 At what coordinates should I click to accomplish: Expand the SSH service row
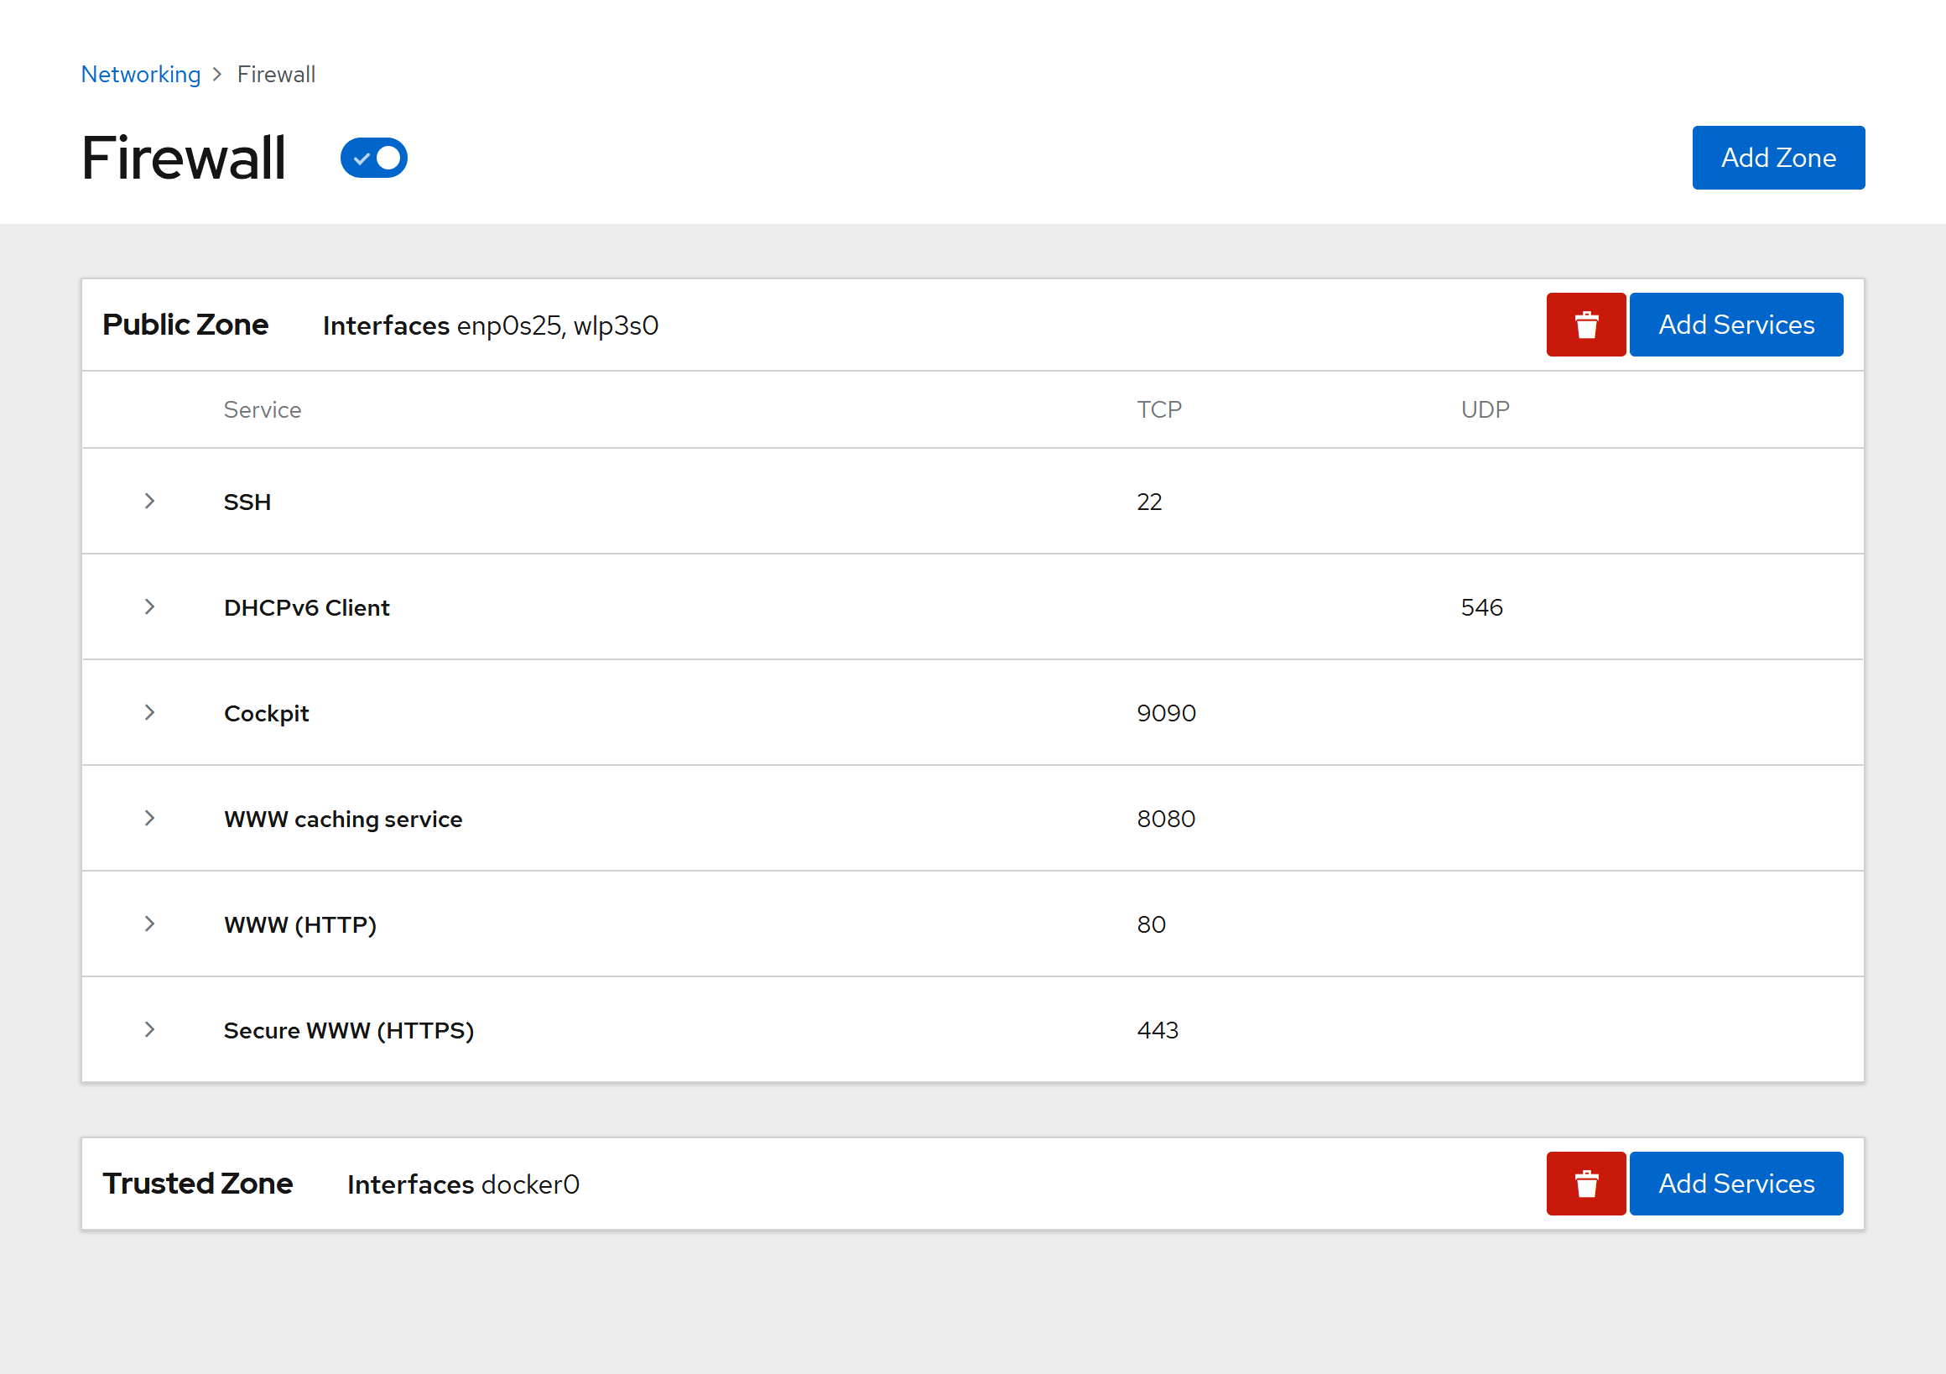[149, 501]
